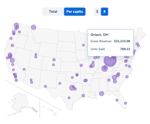Select the northern Colorado bubble
Viewport: 150px width, 124px height.
click(54, 60)
